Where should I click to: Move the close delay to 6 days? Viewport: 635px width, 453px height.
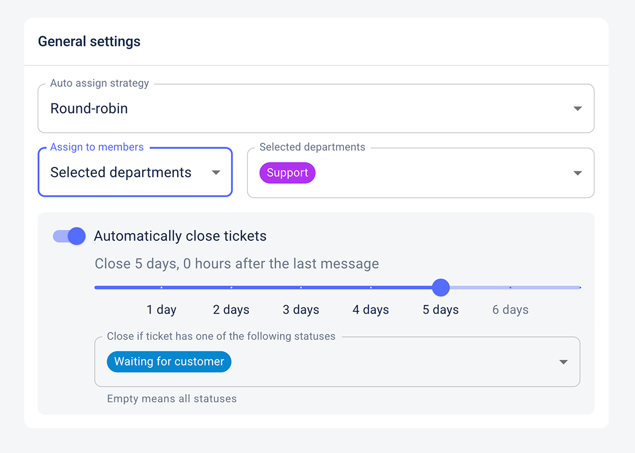pos(510,288)
